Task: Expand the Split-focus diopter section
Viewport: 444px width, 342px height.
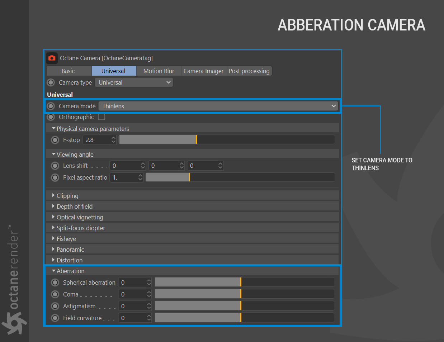Action: 192,228
